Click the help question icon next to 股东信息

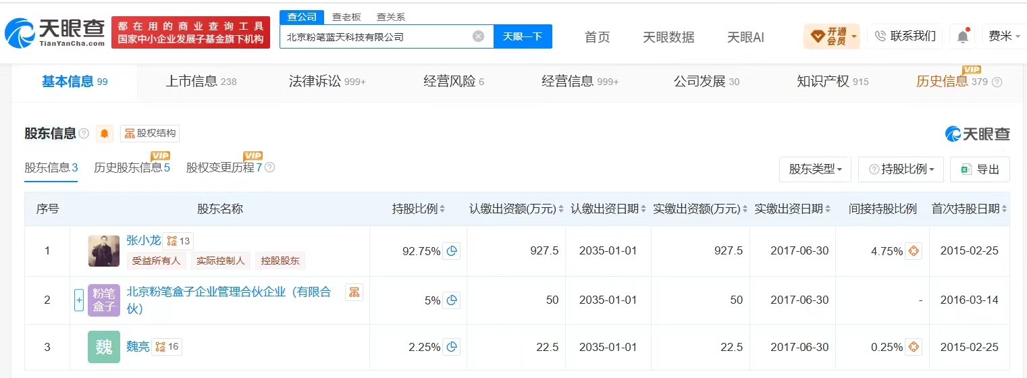click(x=84, y=134)
